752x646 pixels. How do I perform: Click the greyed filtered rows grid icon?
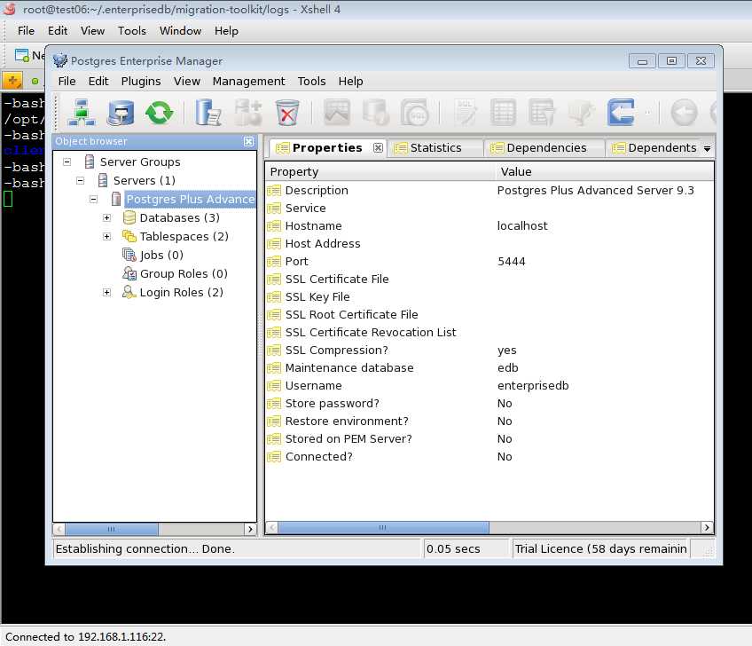click(542, 113)
